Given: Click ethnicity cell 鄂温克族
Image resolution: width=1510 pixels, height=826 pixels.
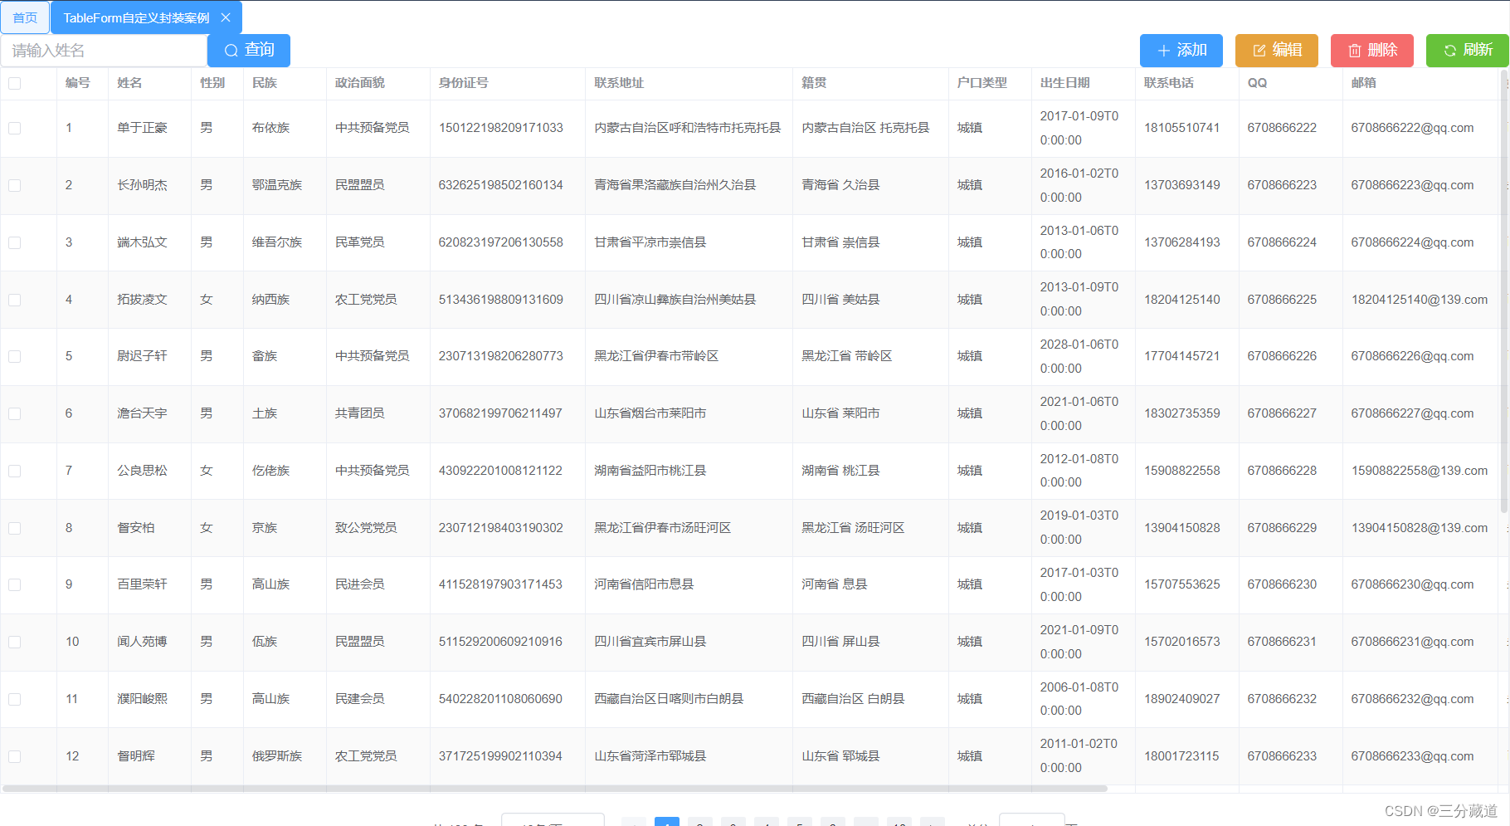Looking at the screenshot, I should click(277, 185).
